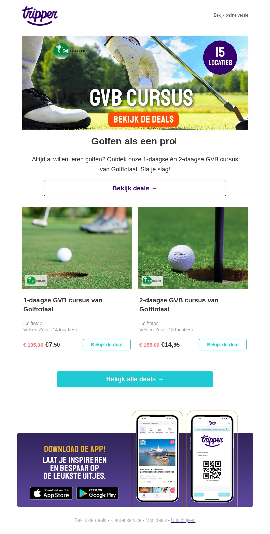The width and height of the screenshot is (270, 534).
Task: Click the 'Uitschrijven' unsubscribe link
Action: [183, 520]
